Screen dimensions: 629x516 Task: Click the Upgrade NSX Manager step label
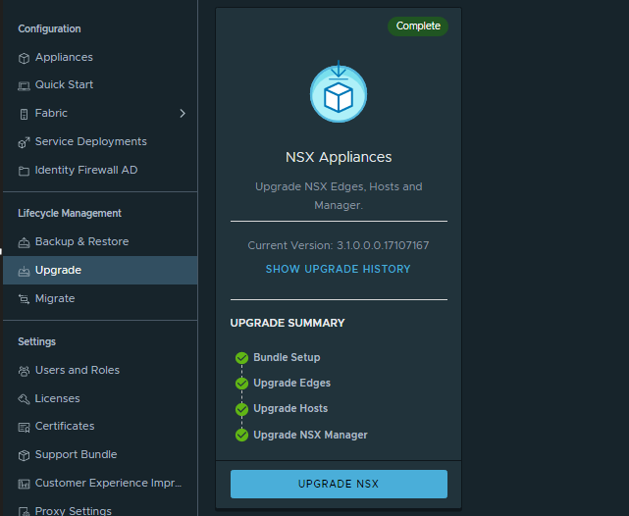click(310, 435)
